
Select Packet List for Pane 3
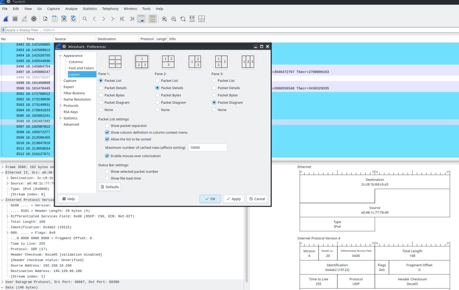point(214,81)
